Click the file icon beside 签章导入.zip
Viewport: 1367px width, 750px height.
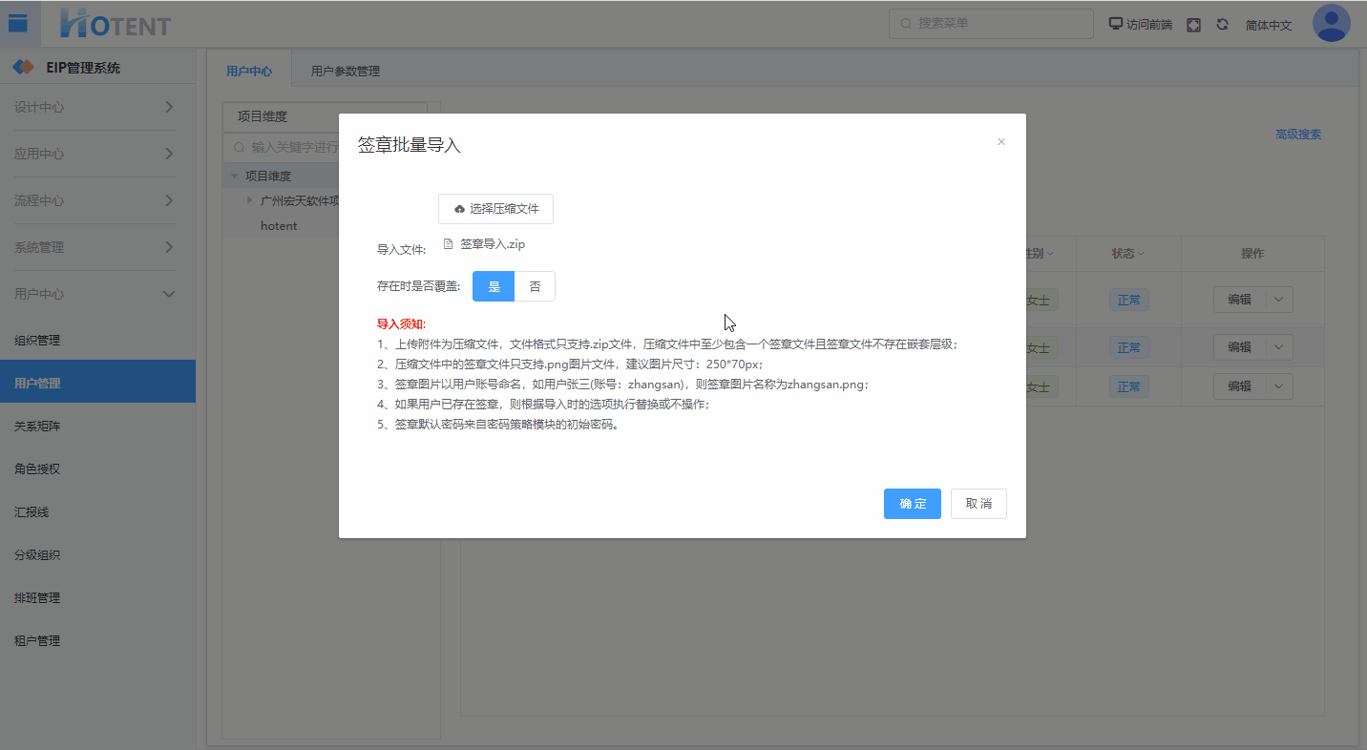(449, 244)
